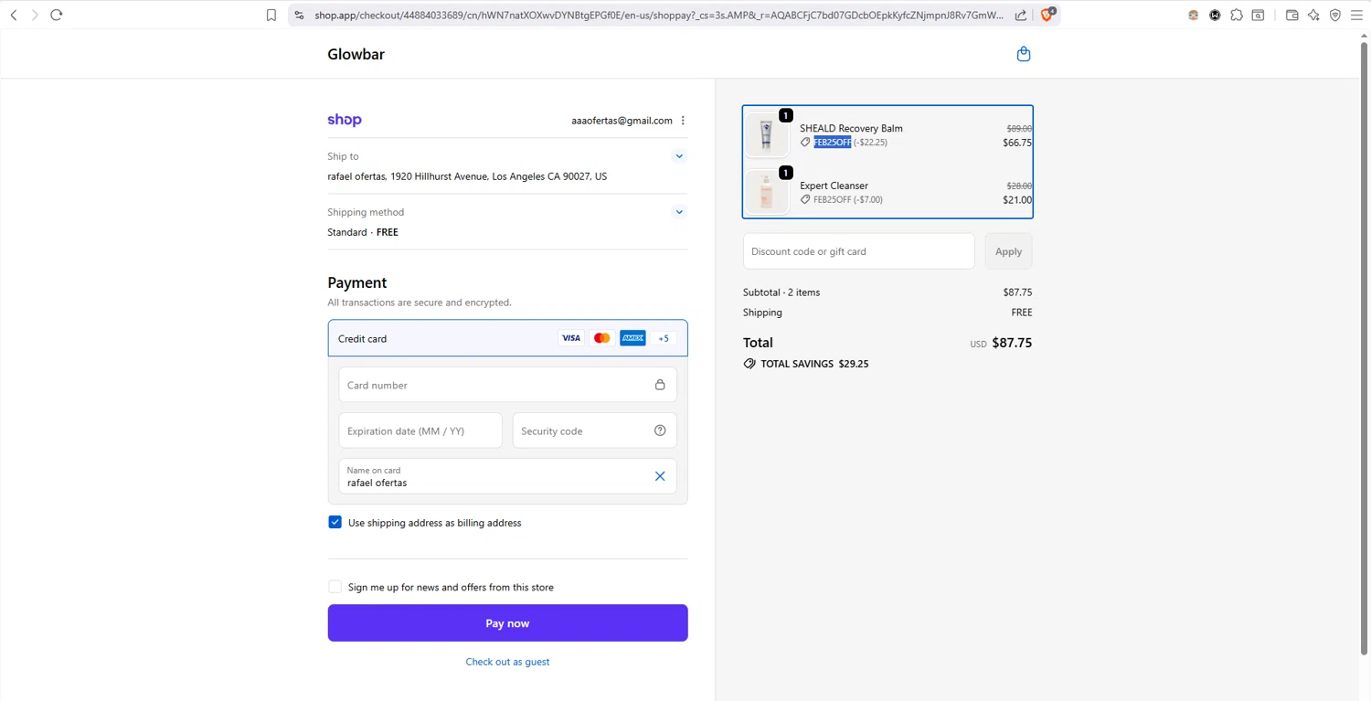Click the shipping address text line
Image resolution: width=1371 pixels, height=701 pixels.
[x=467, y=176]
